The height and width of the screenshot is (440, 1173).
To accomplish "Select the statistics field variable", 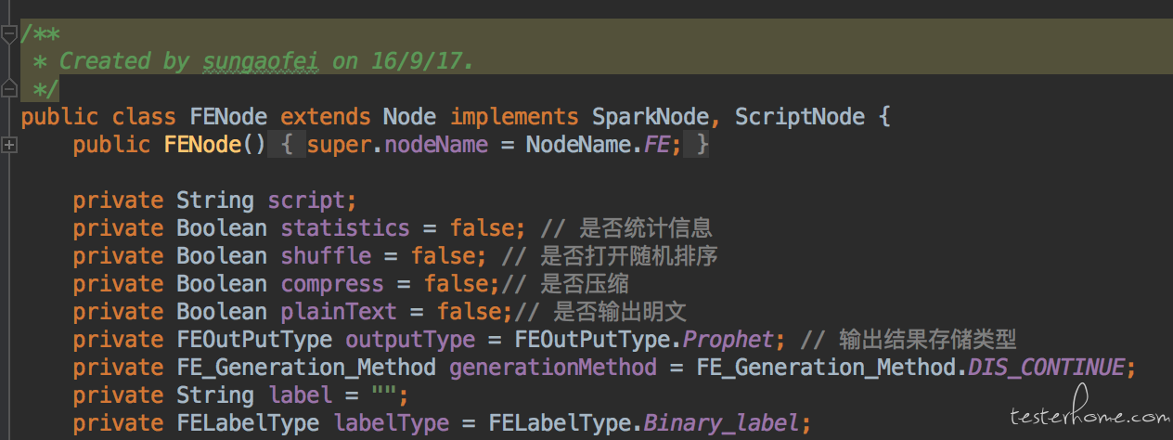I will coord(344,228).
